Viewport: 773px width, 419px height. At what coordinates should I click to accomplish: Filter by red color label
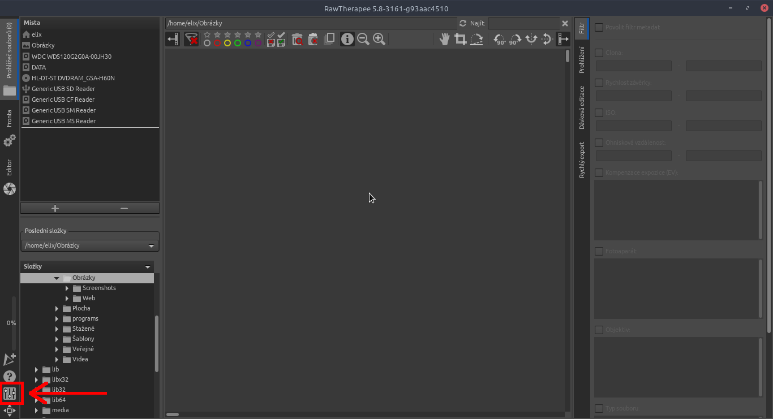coord(217,43)
